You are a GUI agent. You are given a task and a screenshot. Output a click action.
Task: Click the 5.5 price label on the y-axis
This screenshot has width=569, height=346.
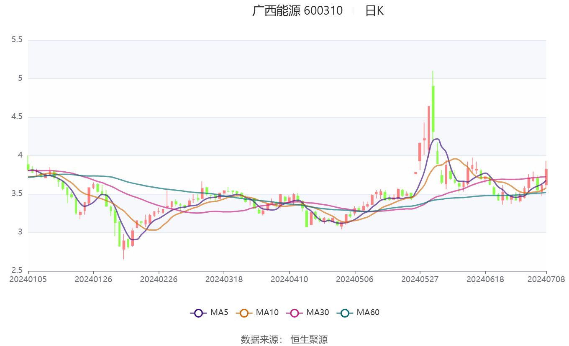coord(17,40)
